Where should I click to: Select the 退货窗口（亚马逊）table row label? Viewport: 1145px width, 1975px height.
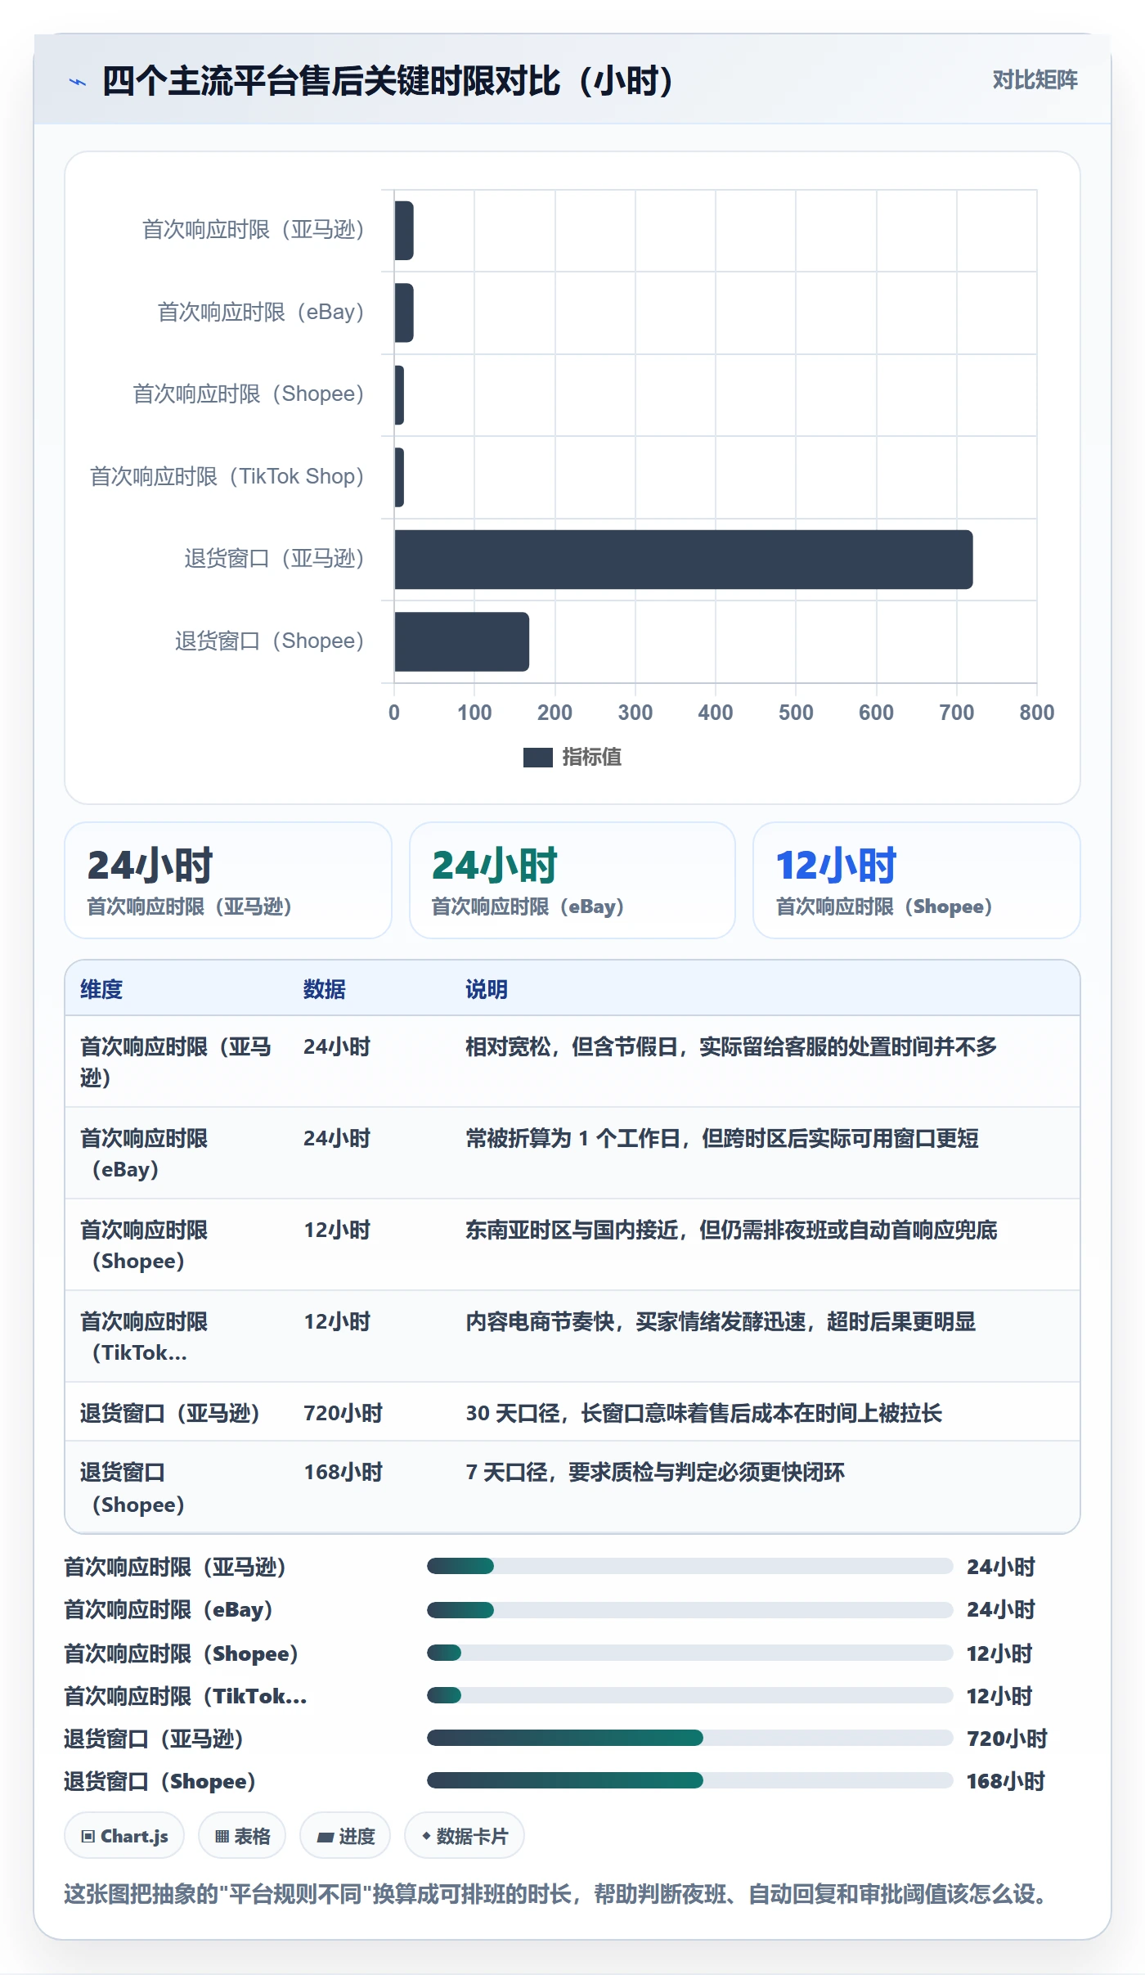tap(169, 1413)
